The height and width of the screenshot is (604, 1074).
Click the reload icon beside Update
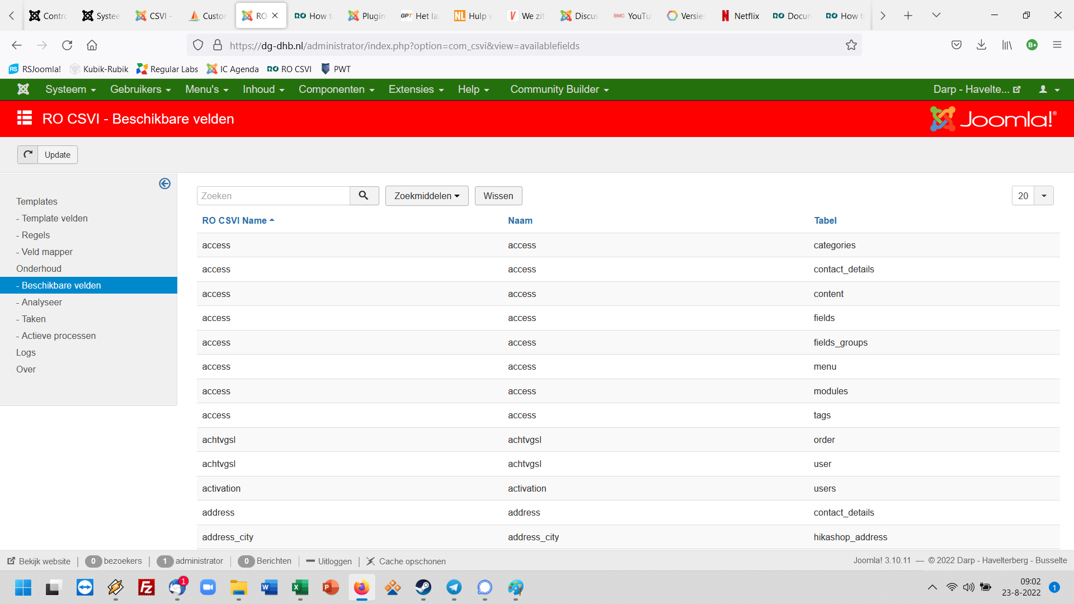click(27, 154)
